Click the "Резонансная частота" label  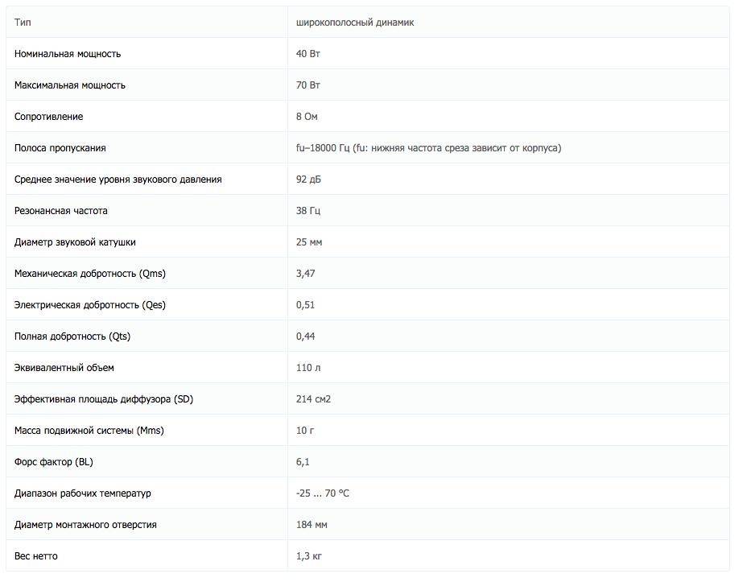[x=61, y=211]
